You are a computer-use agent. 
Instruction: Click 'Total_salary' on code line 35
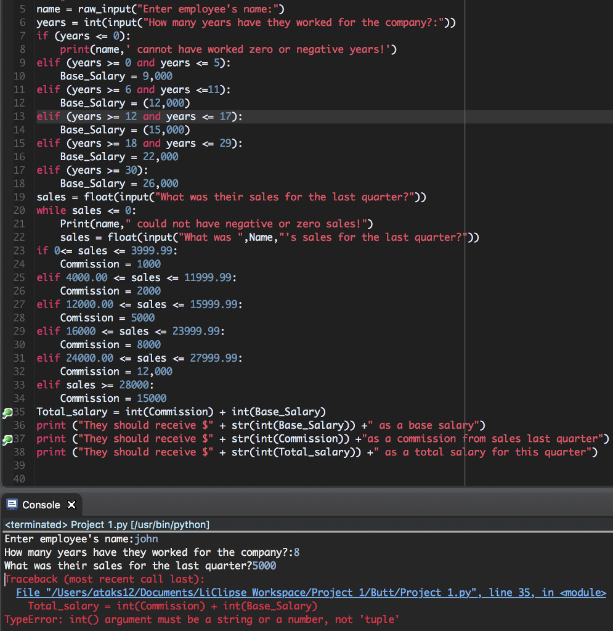point(72,412)
